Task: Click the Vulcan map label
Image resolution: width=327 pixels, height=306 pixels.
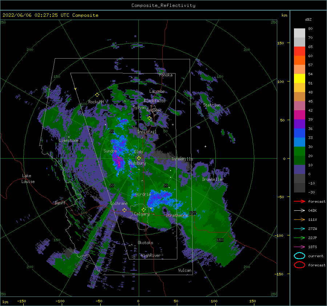Action: [x=185, y=270]
